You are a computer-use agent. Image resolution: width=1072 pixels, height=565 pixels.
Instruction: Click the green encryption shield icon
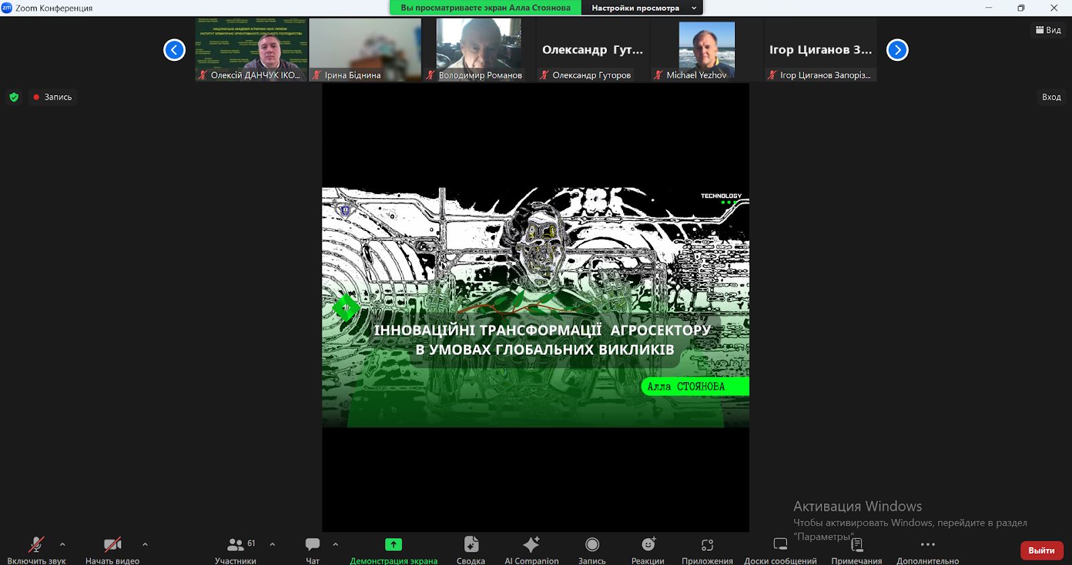pos(14,97)
